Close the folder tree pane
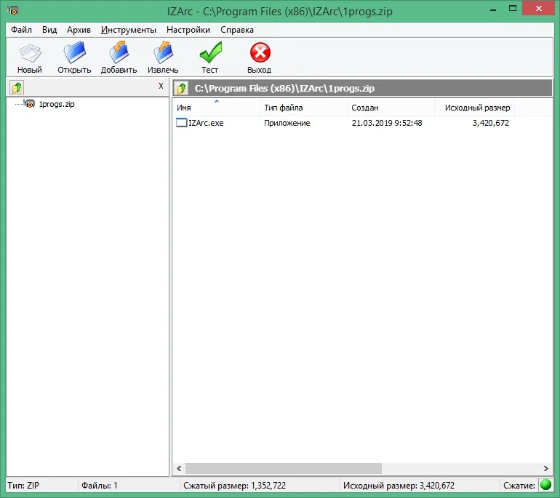 coord(161,86)
